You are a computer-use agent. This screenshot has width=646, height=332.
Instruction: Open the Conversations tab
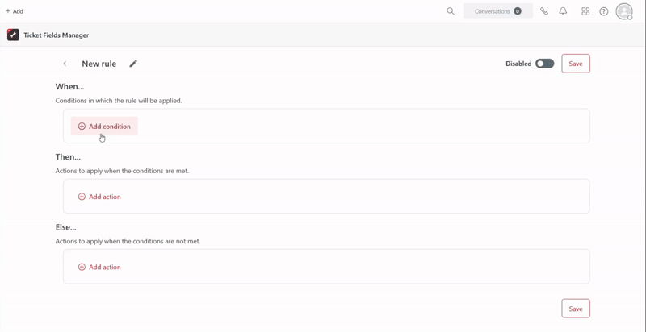click(x=492, y=11)
